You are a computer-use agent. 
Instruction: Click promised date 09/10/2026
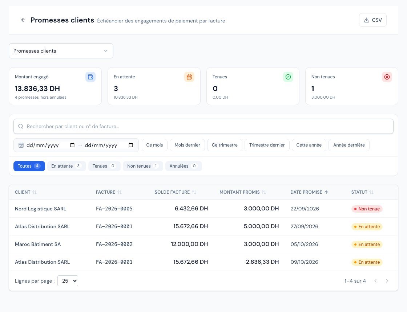[x=304, y=262]
